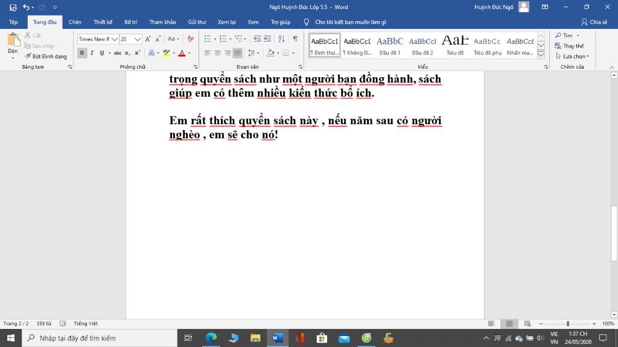Switch to the Xem lại (Review) tab
The width and height of the screenshot is (618, 347).
(x=227, y=22)
